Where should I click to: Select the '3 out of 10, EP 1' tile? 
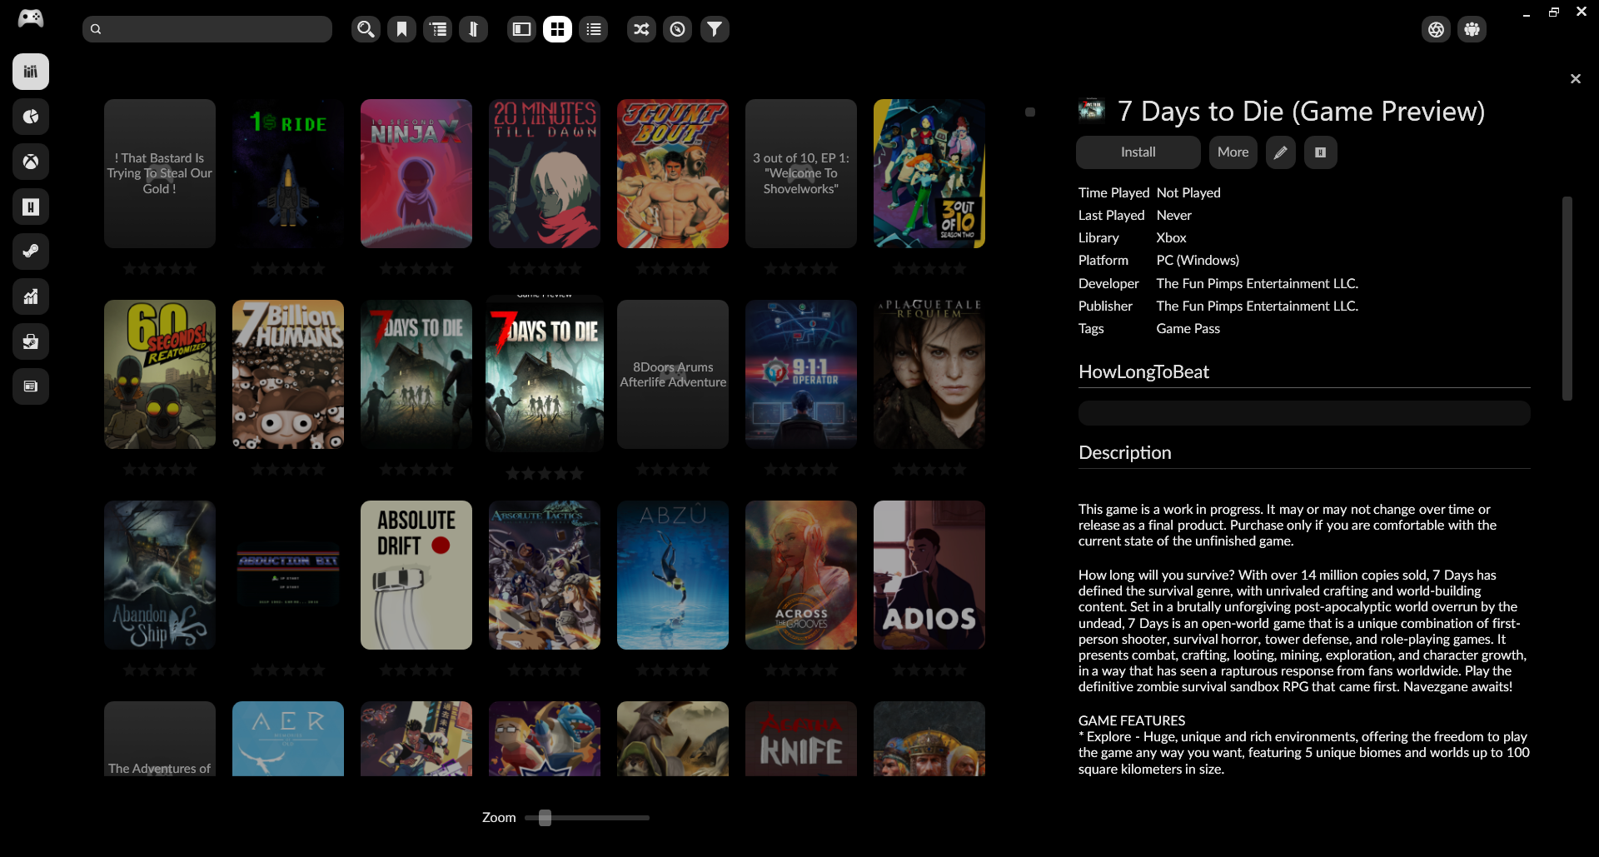(801, 174)
